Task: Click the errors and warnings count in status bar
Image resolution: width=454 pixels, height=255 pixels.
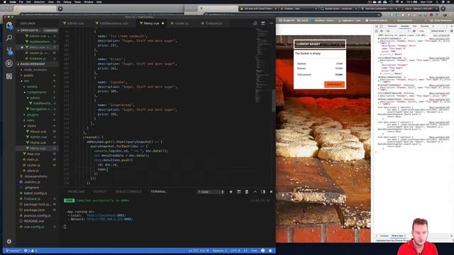Action: click(x=31, y=251)
